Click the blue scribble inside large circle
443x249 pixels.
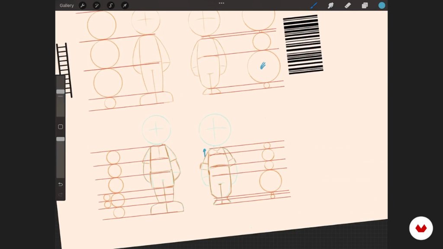[x=263, y=66]
